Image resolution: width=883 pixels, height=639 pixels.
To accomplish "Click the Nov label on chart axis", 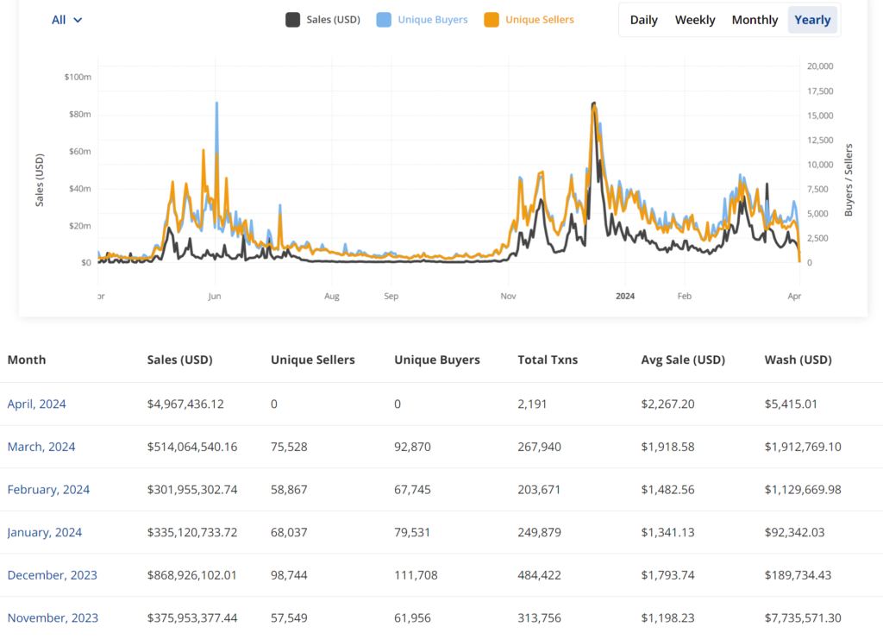I will point(508,296).
